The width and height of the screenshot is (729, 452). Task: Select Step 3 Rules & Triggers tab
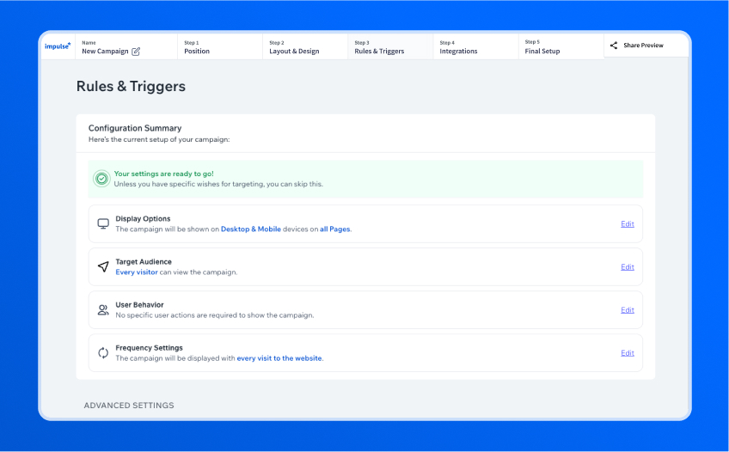pos(390,46)
